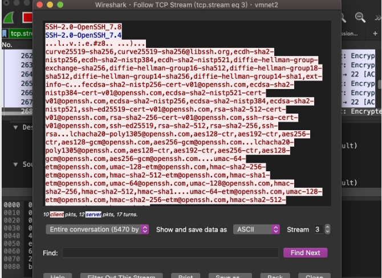Click the Stream number field showing 3
Screen dimensions: 382x278
tap(319, 229)
